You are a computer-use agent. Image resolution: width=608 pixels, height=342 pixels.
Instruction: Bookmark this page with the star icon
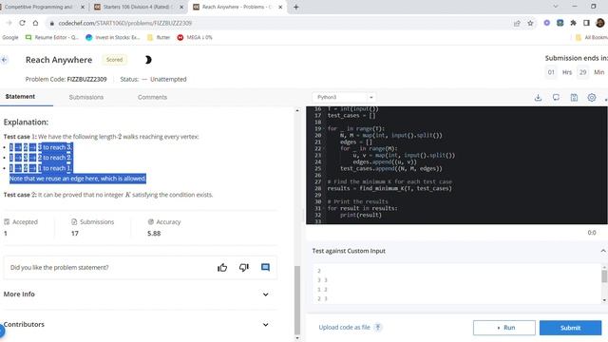click(x=530, y=23)
